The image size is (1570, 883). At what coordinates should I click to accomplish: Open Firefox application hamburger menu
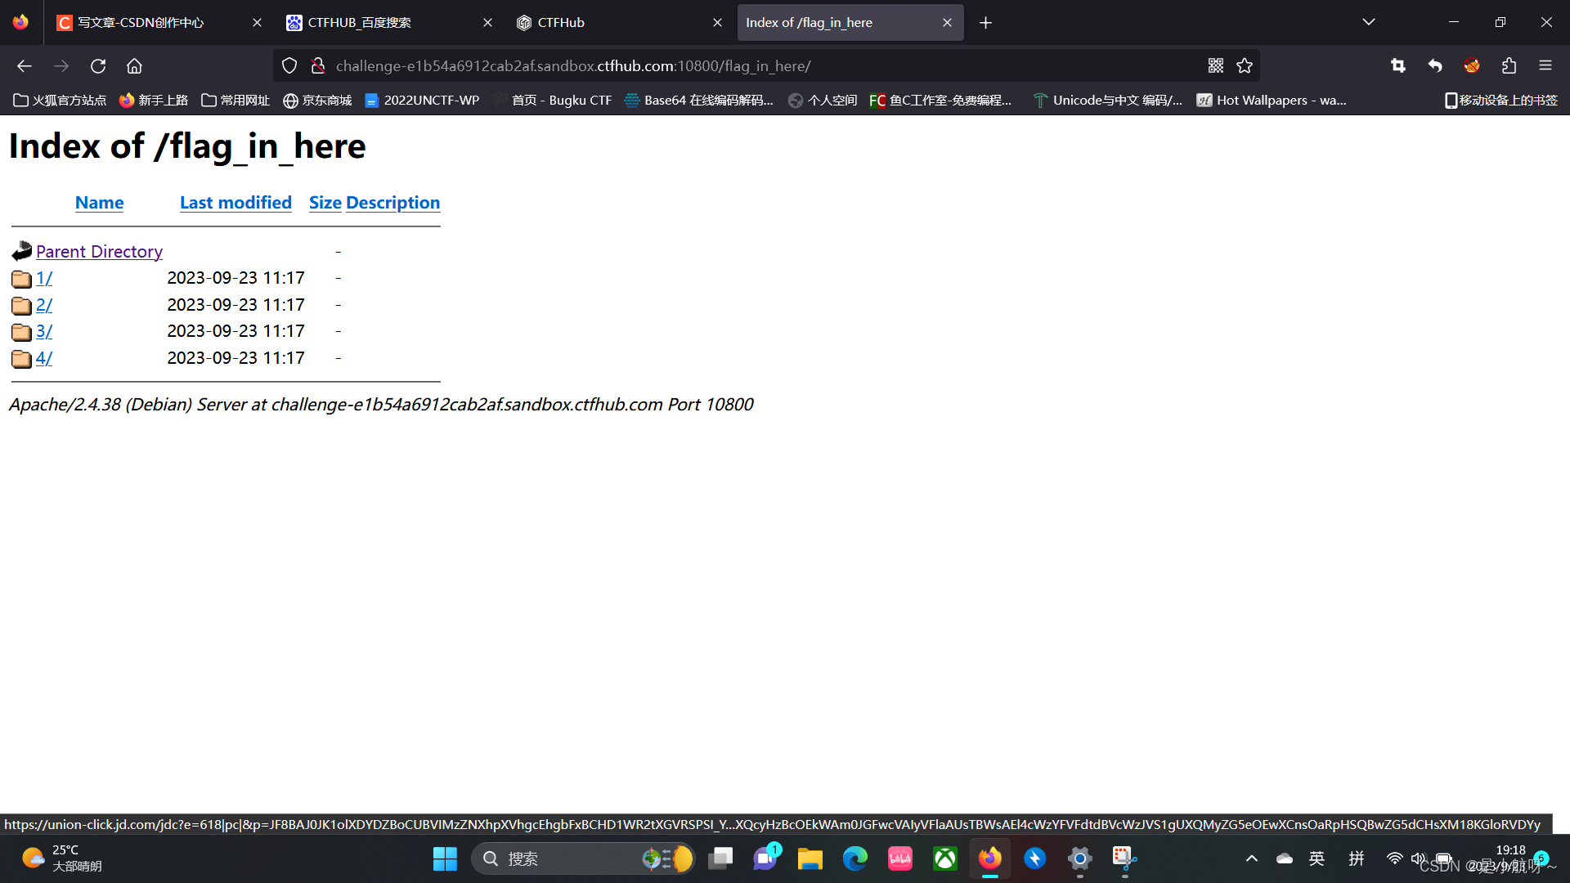(1545, 66)
